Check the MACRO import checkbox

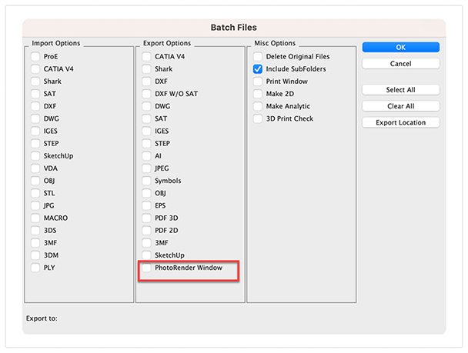coord(35,218)
